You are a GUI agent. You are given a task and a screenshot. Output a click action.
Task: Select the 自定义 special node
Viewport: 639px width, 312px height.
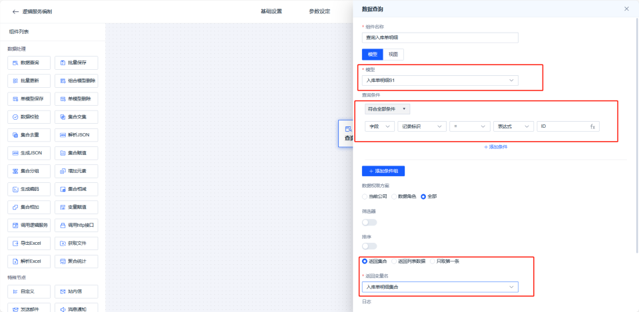click(x=29, y=291)
